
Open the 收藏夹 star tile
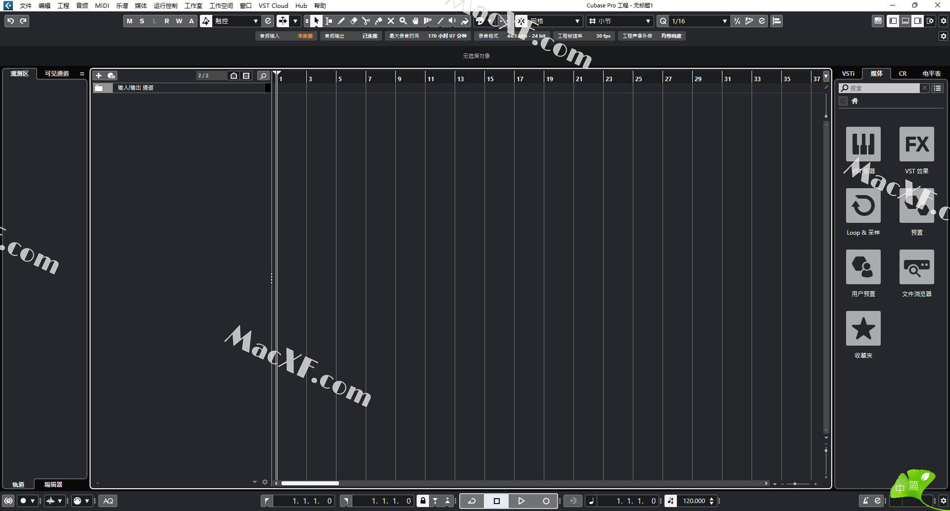coord(863,328)
